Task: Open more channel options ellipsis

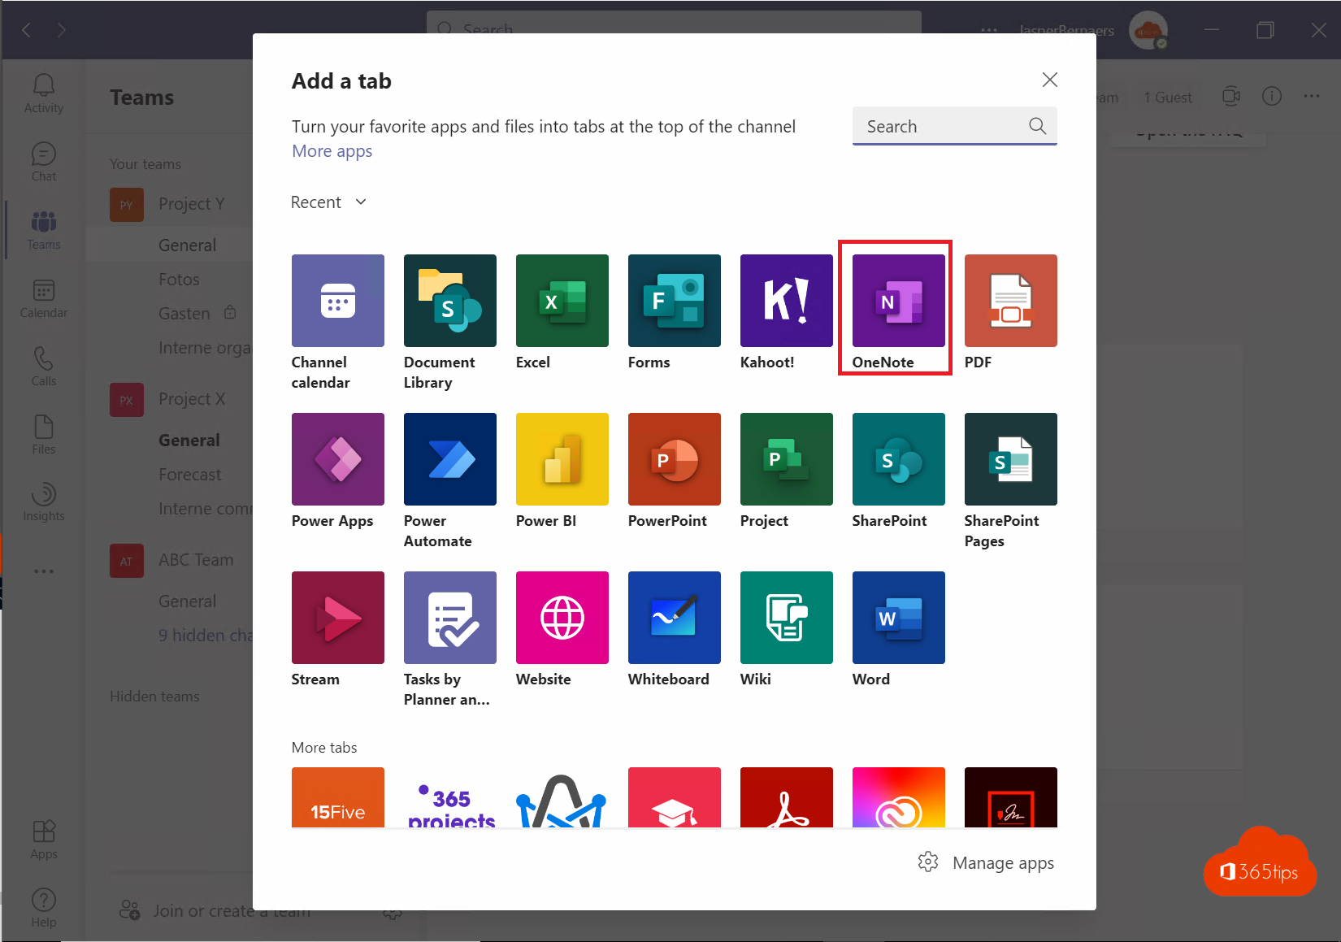Action: pos(1312,97)
